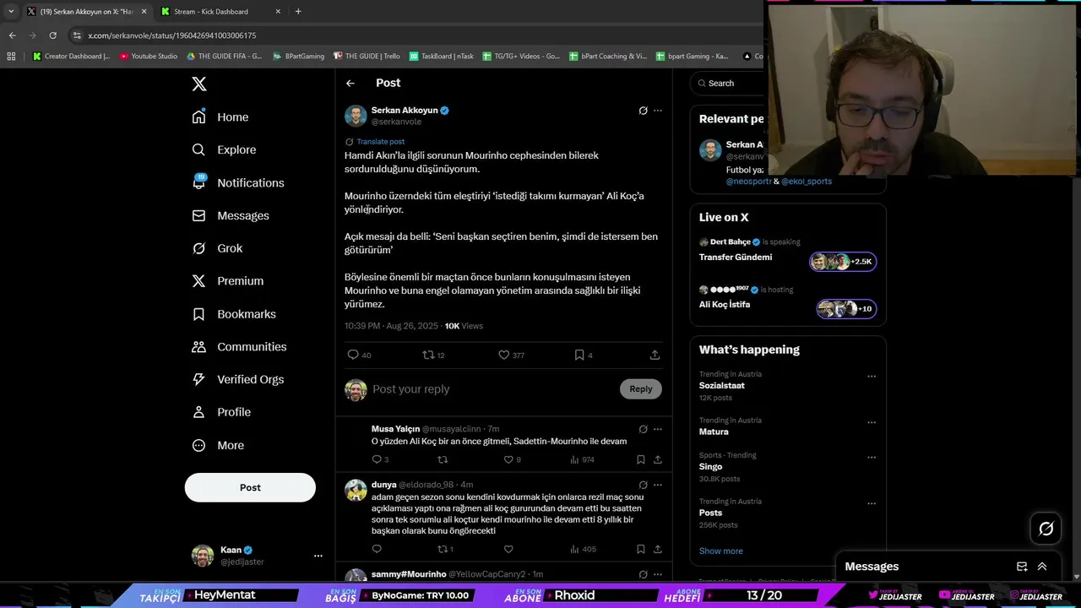This screenshot has width=1081, height=608.
Task: Open Explore in the X sidebar
Action: 224,150
